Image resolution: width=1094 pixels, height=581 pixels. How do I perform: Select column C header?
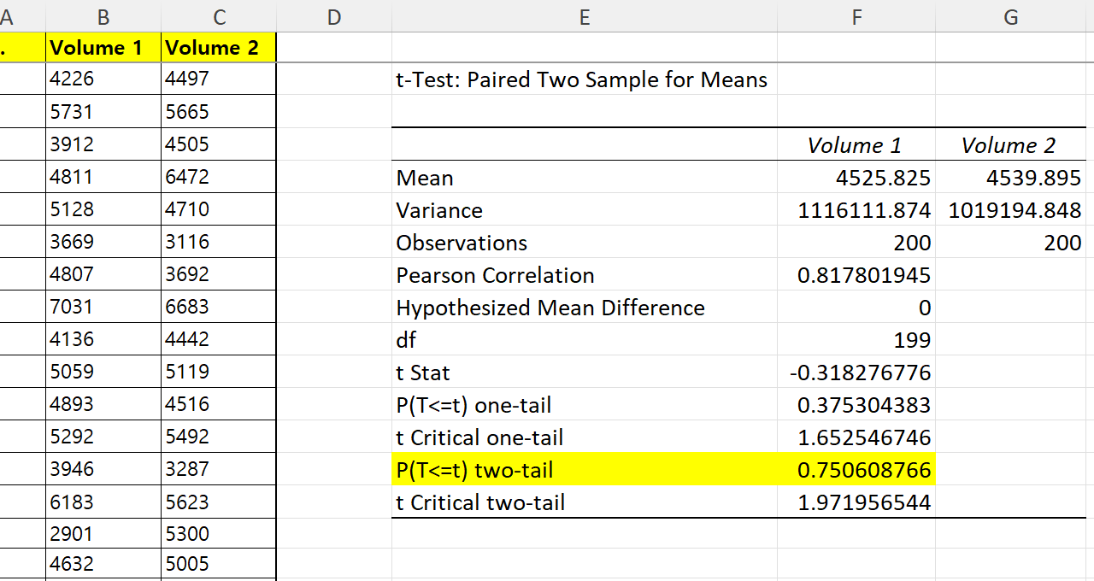(219, 16)
